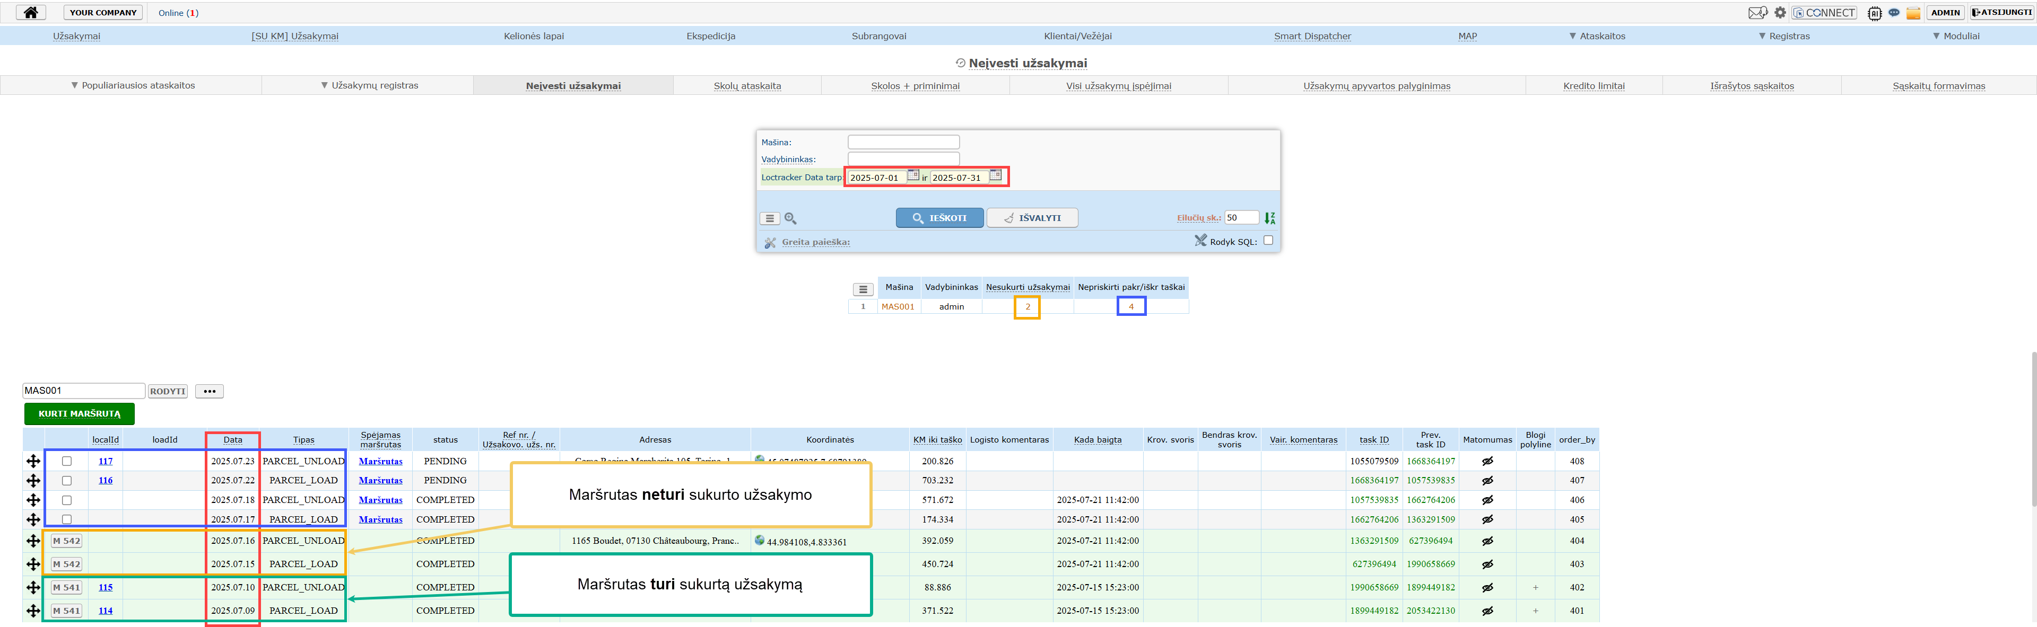Image resolution: width=2037 pixels, height=627 pixels.
Task: Toggle visibility eye for order 407 row
Action: 1486,480
